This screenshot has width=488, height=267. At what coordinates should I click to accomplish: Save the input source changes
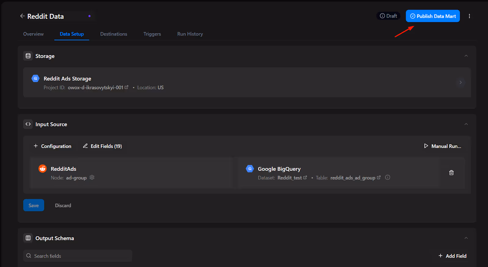point(34,205)
